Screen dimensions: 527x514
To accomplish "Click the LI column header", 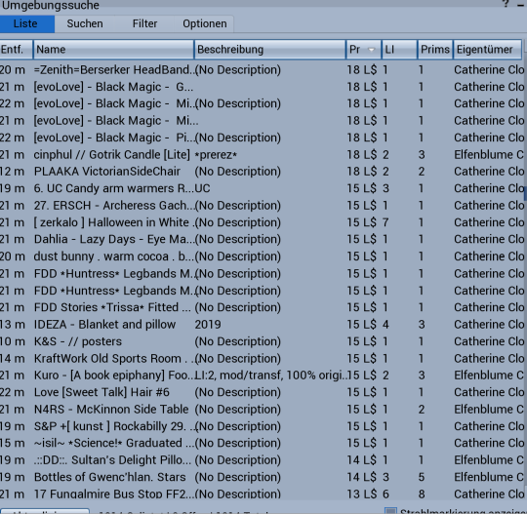I will [x=399, y=50].
